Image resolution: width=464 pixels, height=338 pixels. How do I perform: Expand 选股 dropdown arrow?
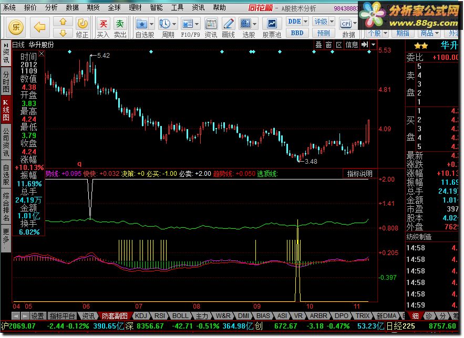(x=255, y=24)
